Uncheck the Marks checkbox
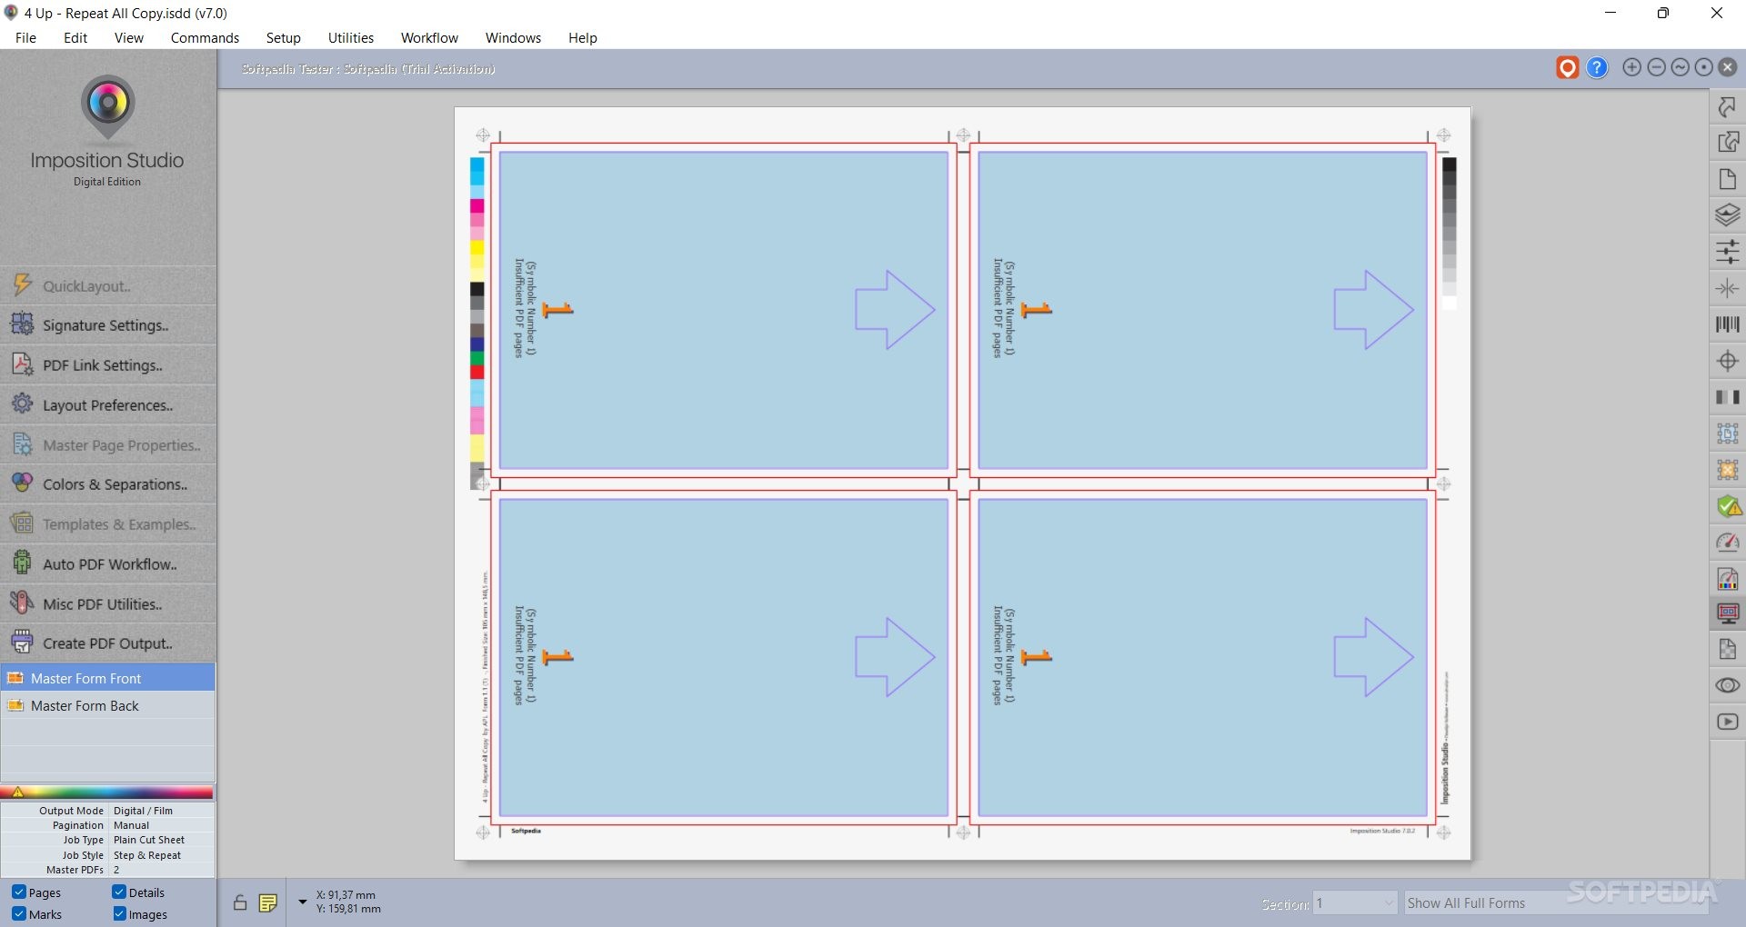This screenshot has width=1746, height=927. point(19,914)
